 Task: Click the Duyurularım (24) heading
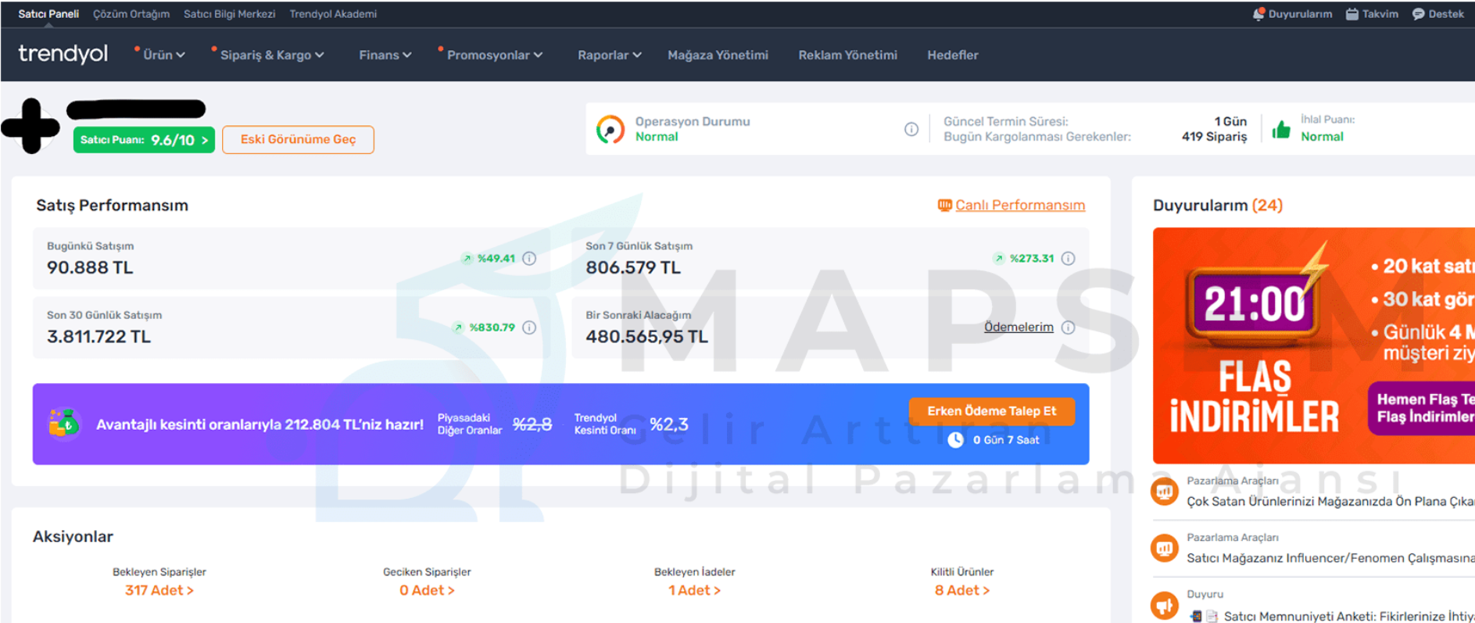click(1217, 205)
